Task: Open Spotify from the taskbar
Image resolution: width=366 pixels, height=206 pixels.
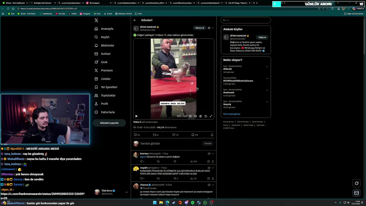Action: click(192, 203)
